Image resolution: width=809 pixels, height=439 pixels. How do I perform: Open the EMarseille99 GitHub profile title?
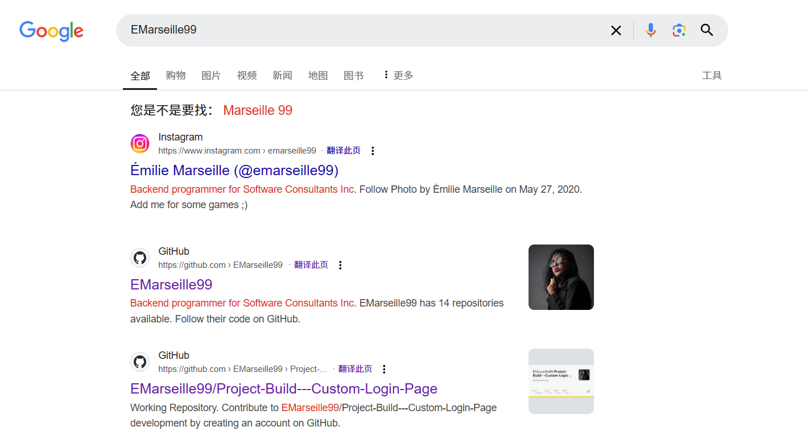point(171,285)
